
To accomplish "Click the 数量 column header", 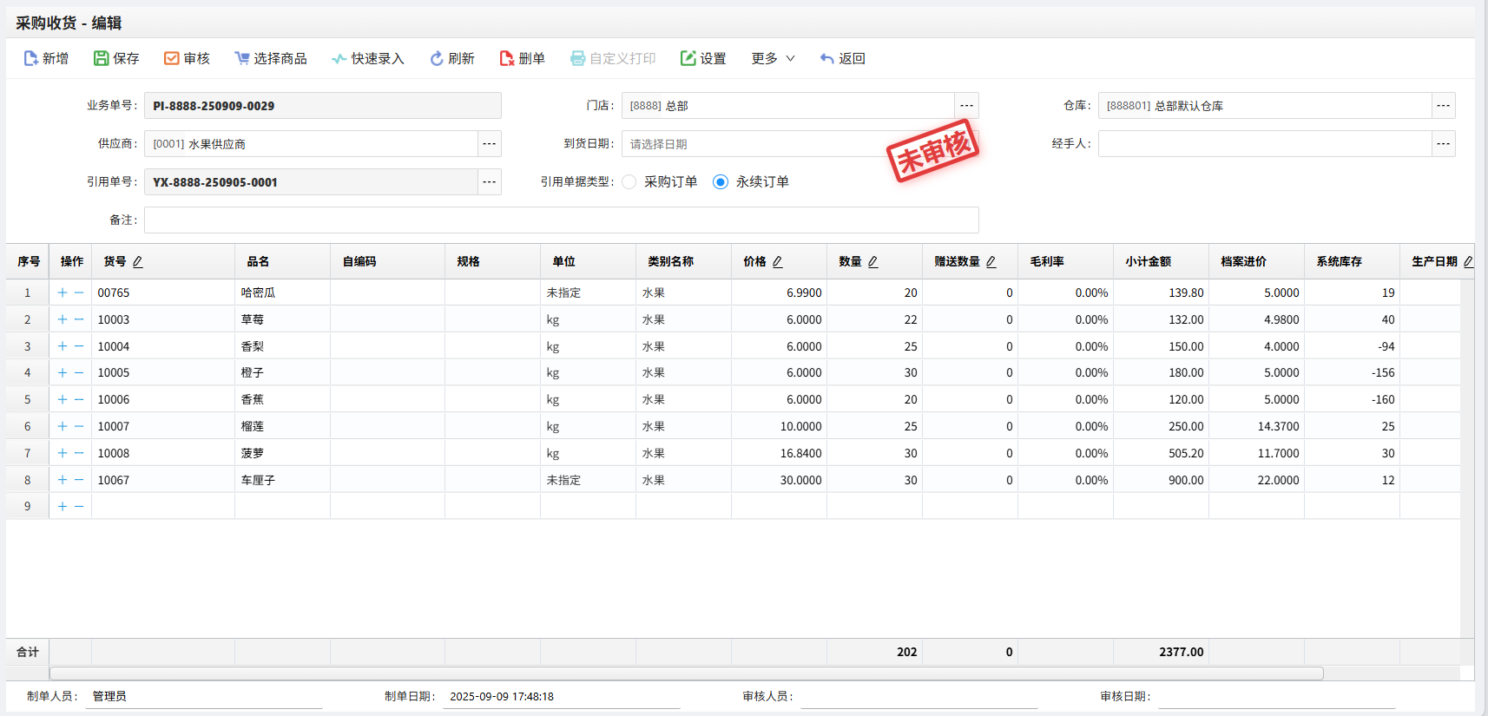I will (851, 261).
